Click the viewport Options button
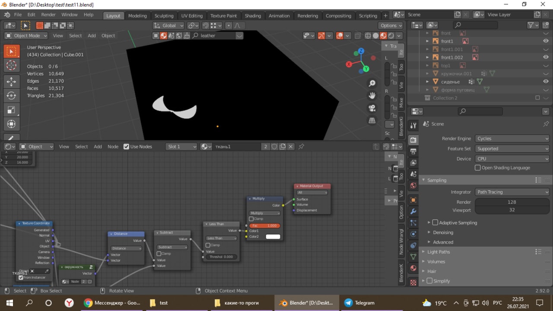This screenshot has width=553, height=311. [391, 26]
